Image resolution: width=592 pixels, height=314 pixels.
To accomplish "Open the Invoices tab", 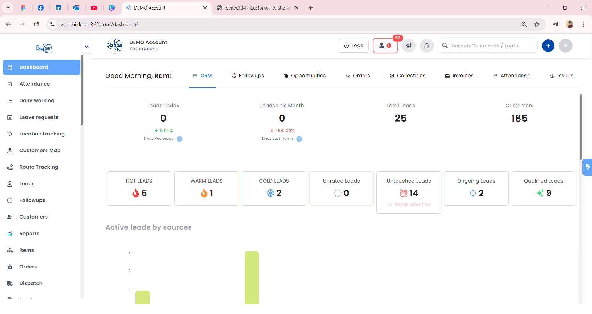I will [x=459, y=75].
